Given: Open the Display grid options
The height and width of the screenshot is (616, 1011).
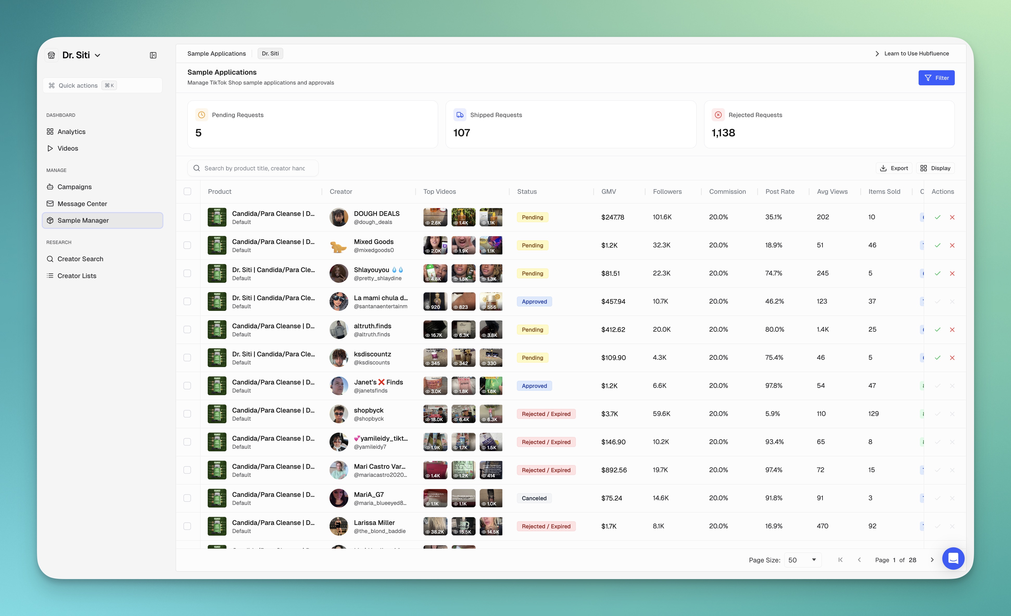Looking at the screenshot, I should (935, 168).
